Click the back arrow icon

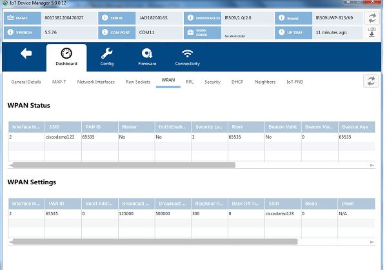point(26,53)
